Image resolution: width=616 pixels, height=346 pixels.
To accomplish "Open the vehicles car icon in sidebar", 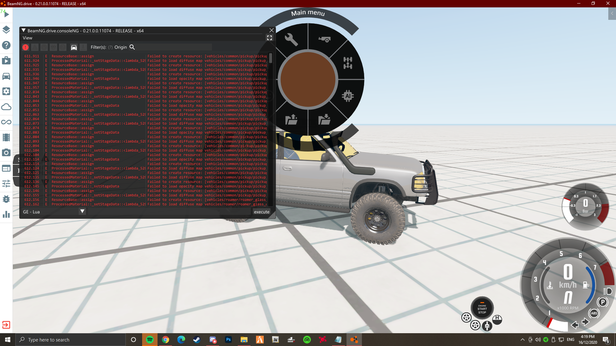I will [6, 76].
